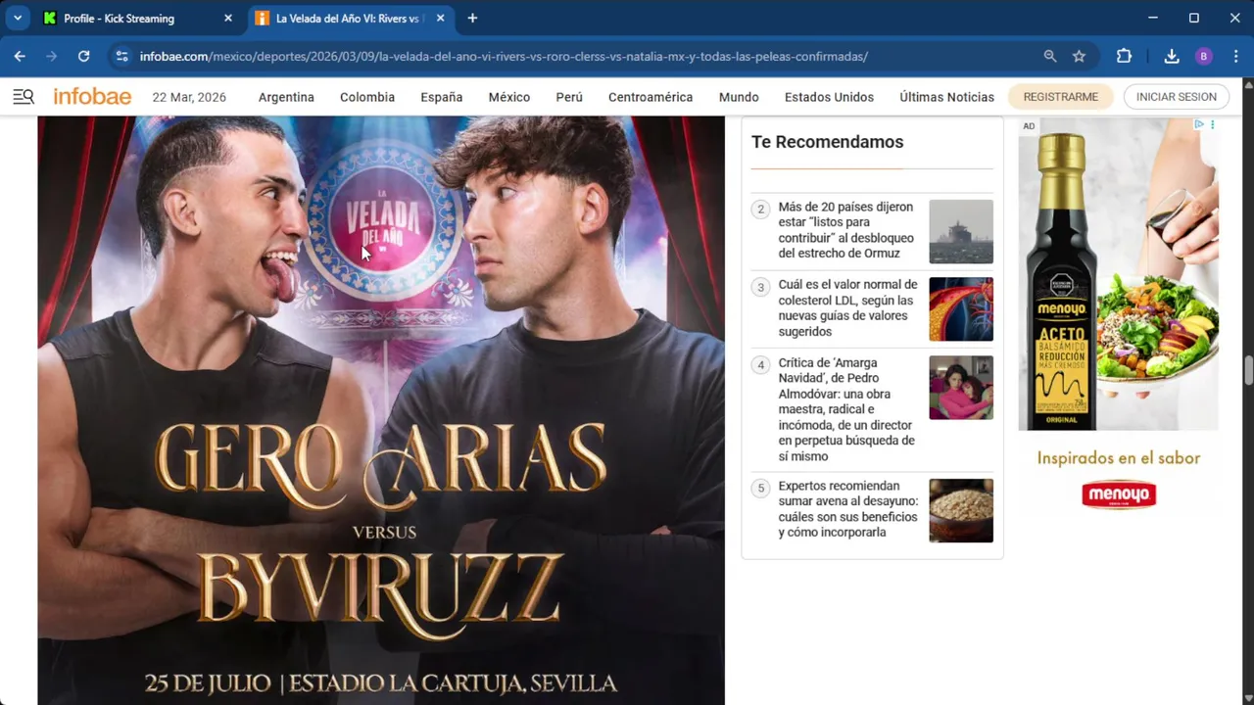Reload the current page
Image resolution: width=1254 pixels, height=705 pixels.
click(83, 57)
